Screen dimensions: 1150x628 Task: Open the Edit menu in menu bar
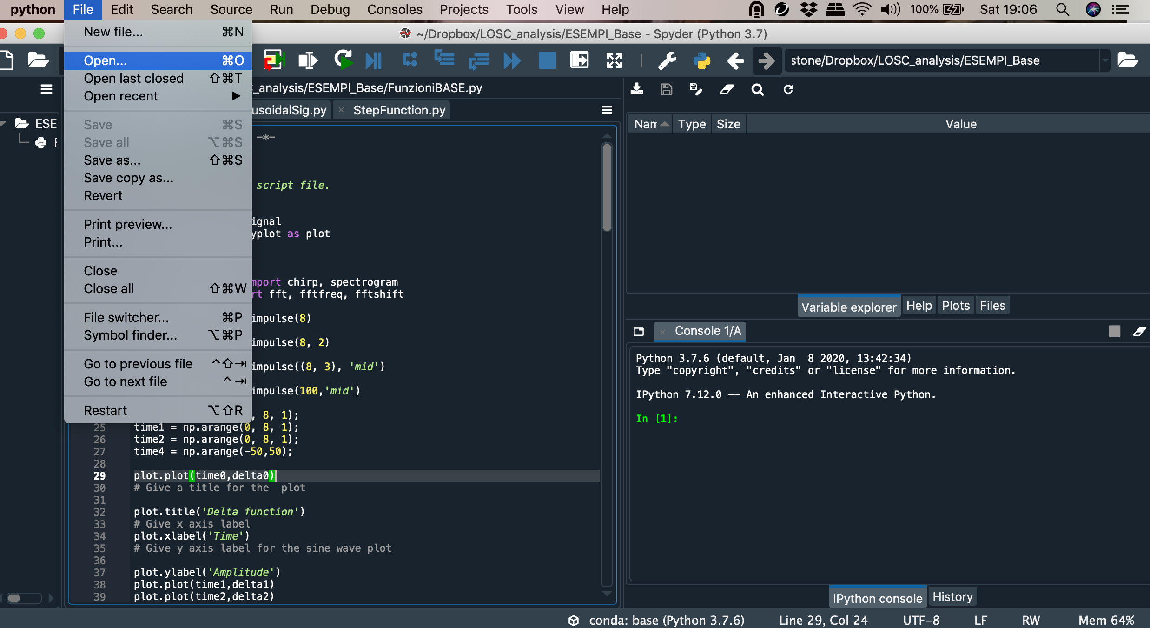click(x=122, y=9)
